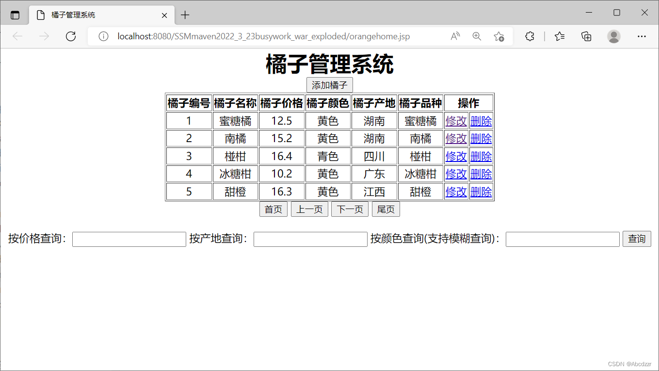Open the Settings and more ellipsis menu
Screen dimensions: 659x371
pos(642,36)
